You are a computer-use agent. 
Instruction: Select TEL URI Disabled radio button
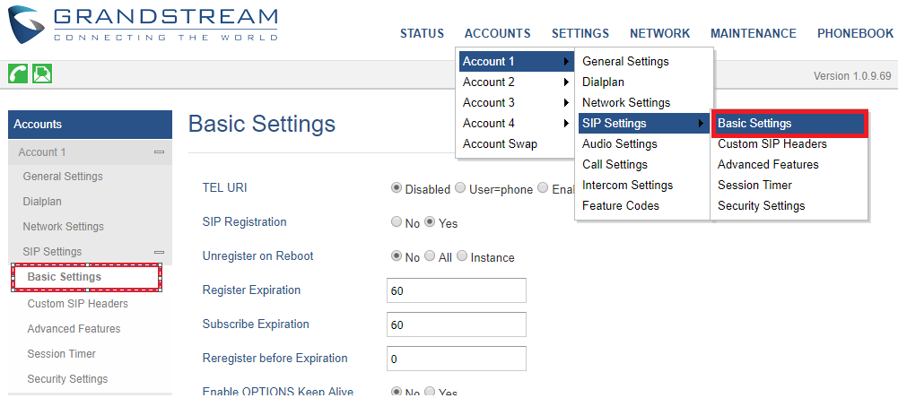(x=396, y=188)
